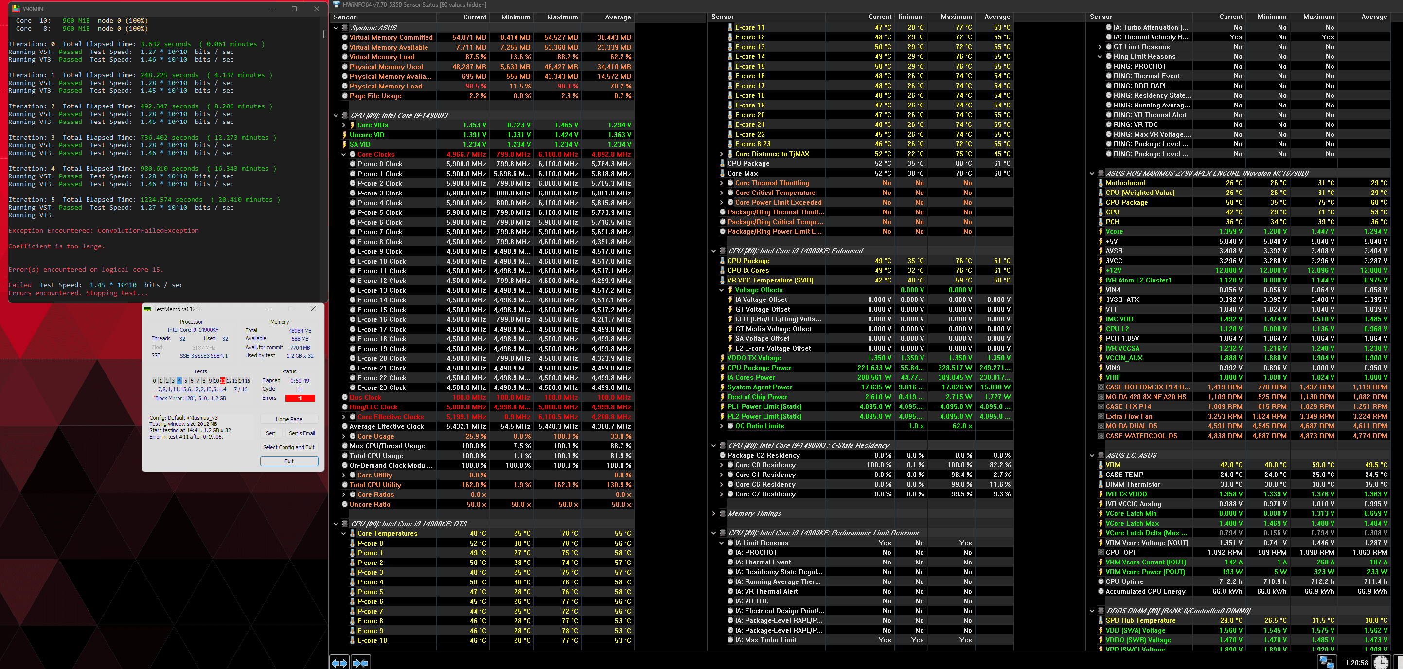The image size is (1403, 669).
Task: Click Select Config and Exit button
Action: click(x=289, y=447)
